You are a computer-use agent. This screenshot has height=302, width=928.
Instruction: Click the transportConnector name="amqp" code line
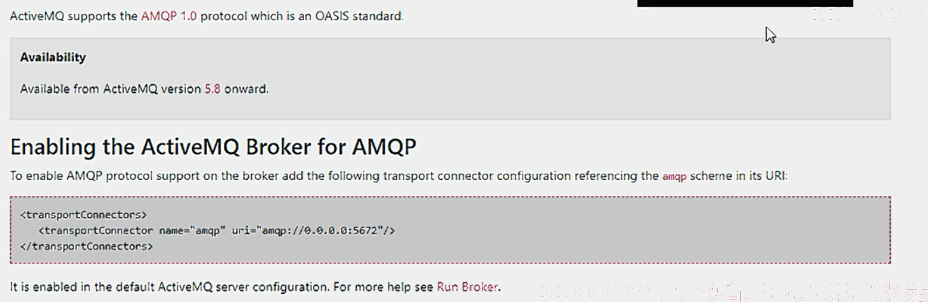(x=216, y=231)
